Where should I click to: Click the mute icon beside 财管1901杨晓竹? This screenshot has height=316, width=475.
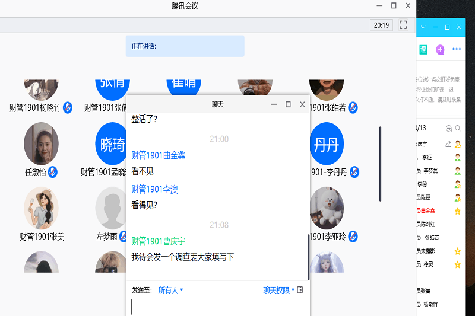coord(68,108)
